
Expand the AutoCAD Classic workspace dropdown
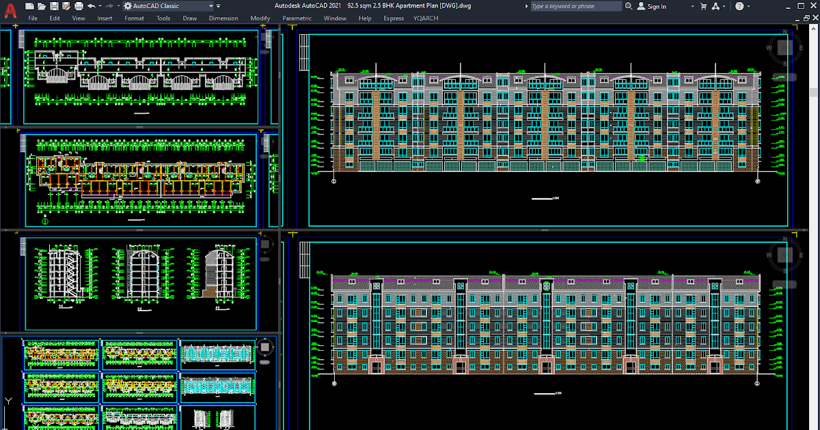pos(210,6)
